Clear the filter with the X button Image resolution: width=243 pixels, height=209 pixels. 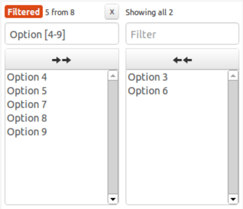[112, 12]
